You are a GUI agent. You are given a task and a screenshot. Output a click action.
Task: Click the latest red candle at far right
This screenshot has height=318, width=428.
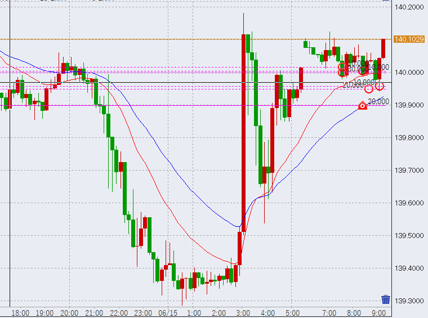[383, 48]
